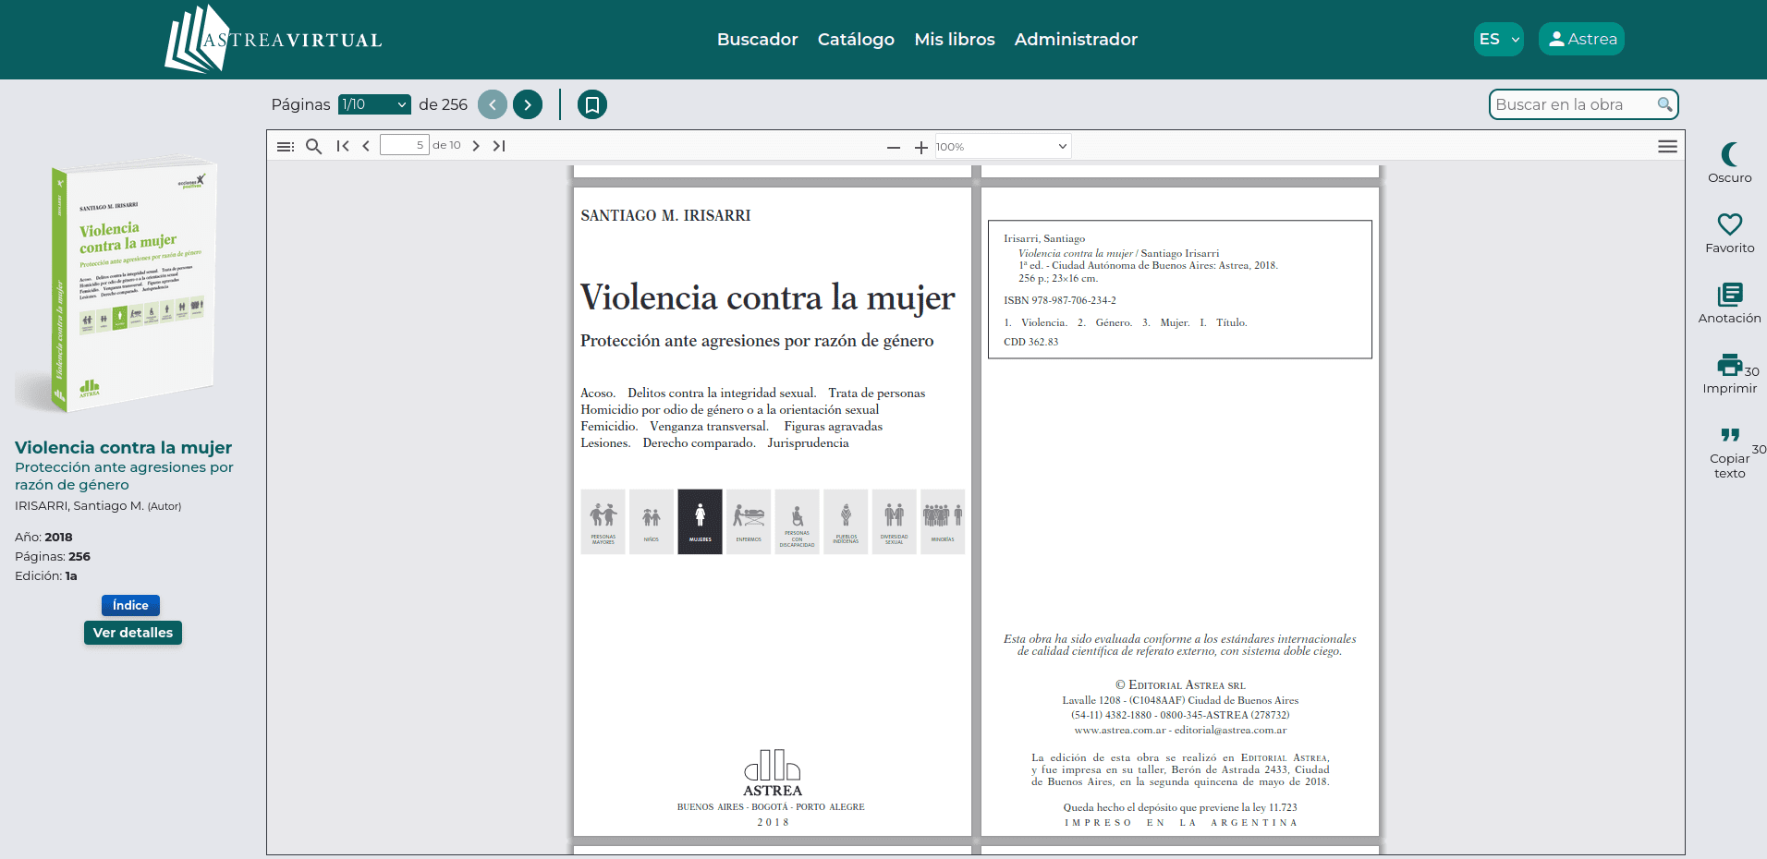Viewport: 1767px width, 859px height.
Task: Click the CDD 362.83 text
Action: pos(1031,342)
